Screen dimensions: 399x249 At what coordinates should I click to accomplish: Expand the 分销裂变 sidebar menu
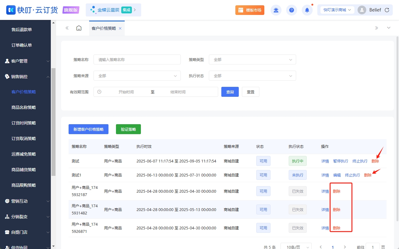(25, 217)
